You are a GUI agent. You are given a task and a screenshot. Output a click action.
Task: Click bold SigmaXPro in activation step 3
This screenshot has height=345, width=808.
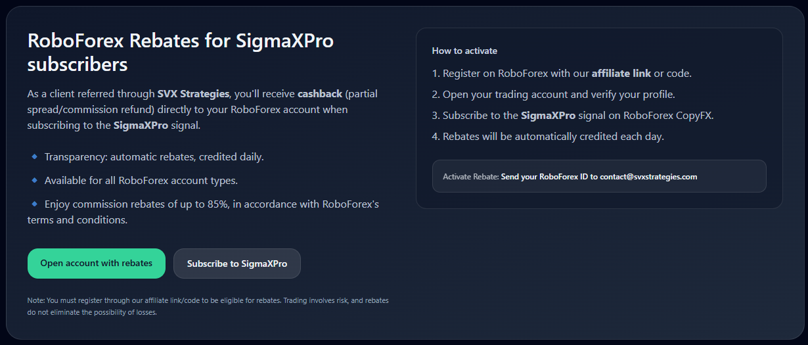point(548,116)
